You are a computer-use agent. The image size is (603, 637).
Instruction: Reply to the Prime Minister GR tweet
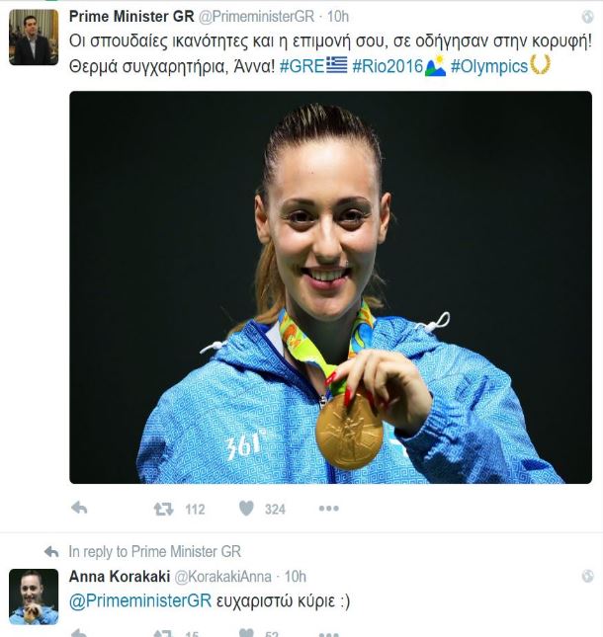point(79,508)
